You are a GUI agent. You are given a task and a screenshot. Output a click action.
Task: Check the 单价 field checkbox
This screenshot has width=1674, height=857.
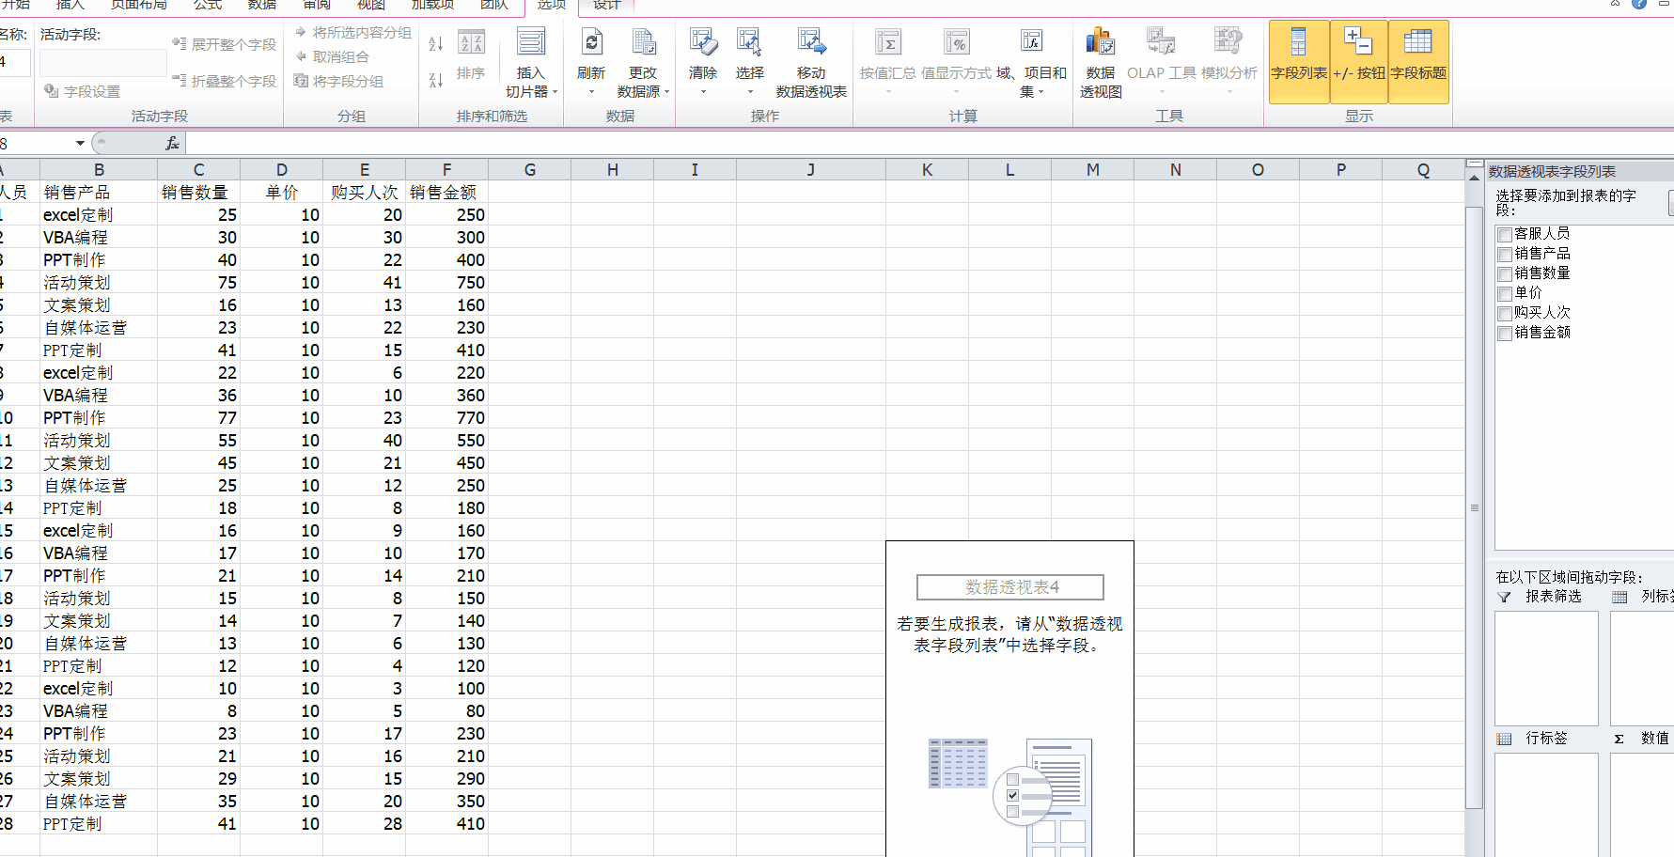point(1505,293)
